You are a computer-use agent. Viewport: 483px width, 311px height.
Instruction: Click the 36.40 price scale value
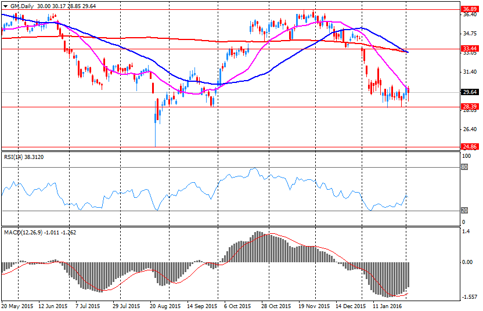pyautogui.click(x=470, y=15)
